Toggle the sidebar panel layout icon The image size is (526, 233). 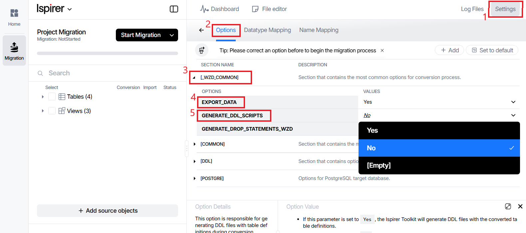(x=174, y=9)
